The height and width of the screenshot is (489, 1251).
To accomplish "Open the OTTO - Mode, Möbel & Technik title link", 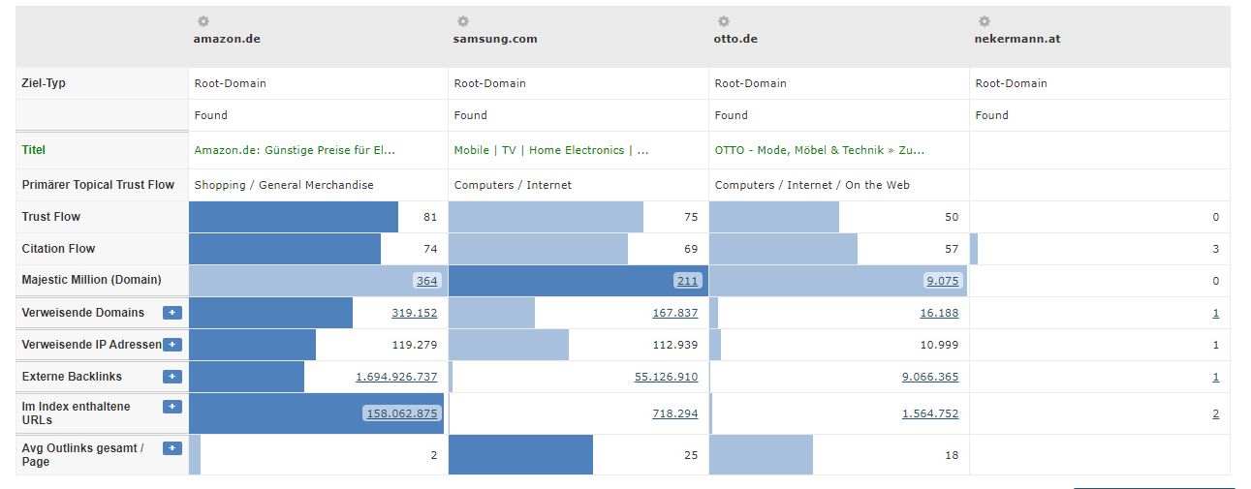I will click(x=820, y=150).
